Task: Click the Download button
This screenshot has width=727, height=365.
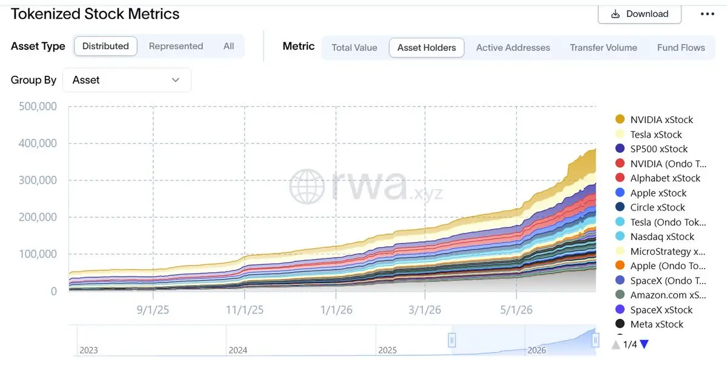Action: 639,14
